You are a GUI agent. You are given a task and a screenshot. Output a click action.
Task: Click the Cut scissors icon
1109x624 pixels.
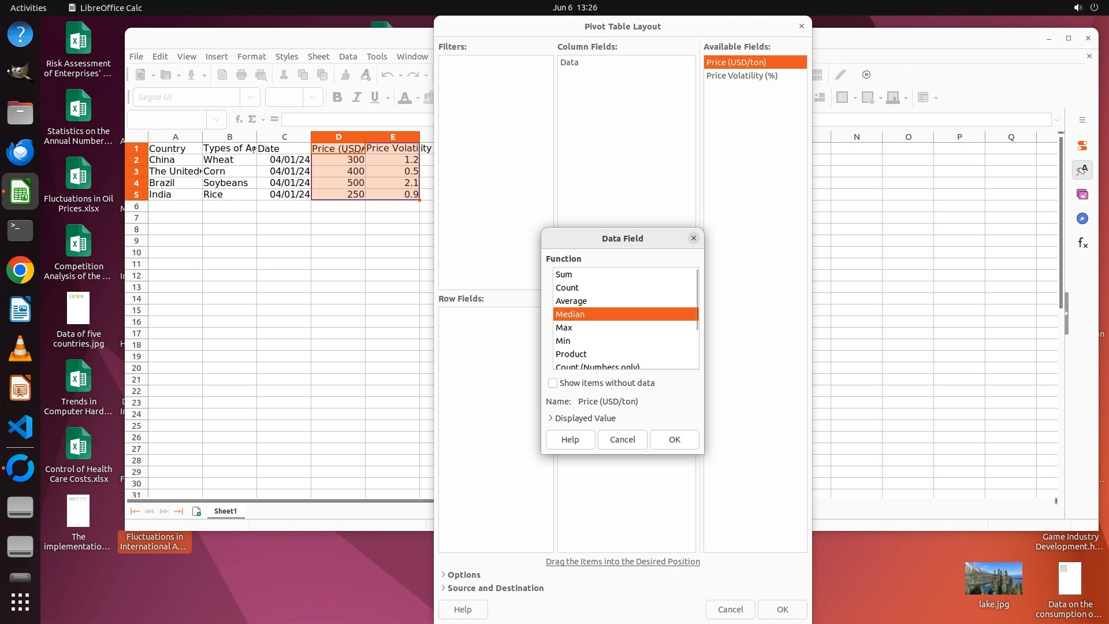(x=284, y=75)
